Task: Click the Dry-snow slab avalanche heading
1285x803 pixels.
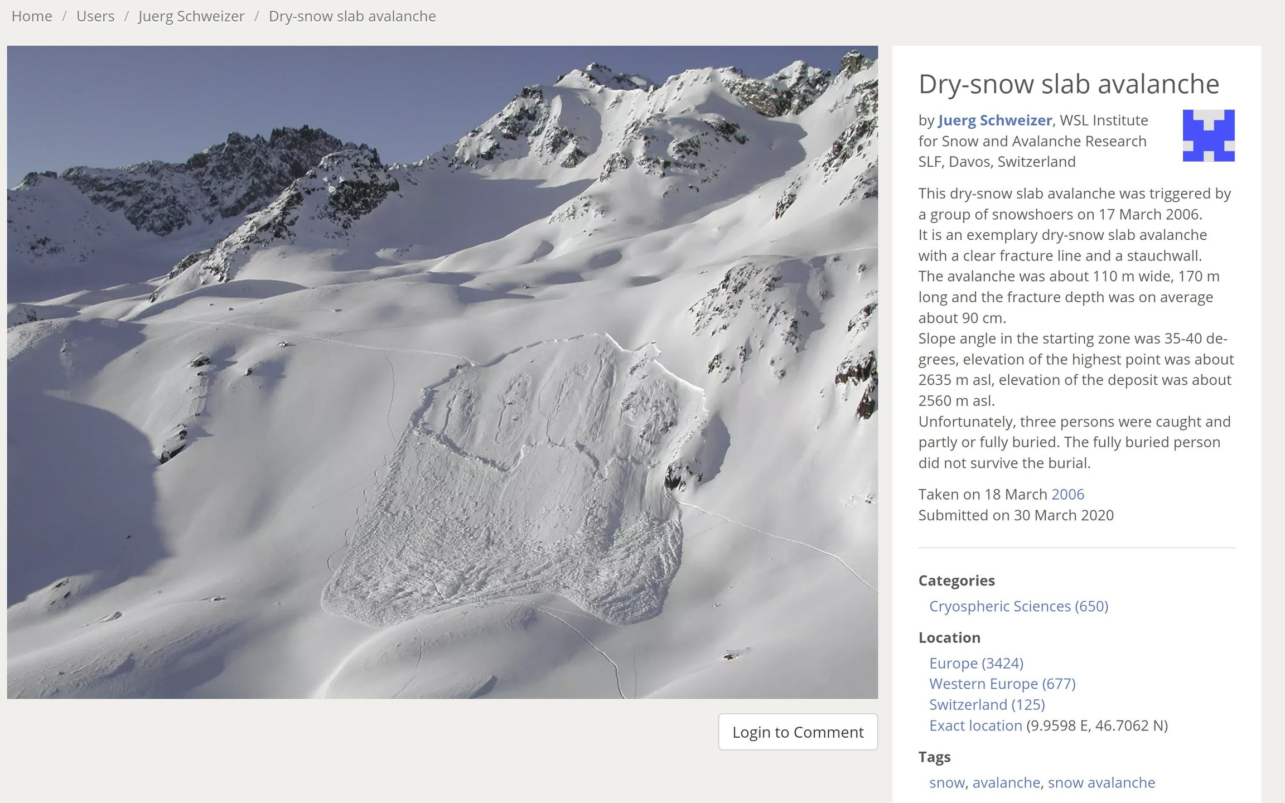Action: [x=1069, y=84]
